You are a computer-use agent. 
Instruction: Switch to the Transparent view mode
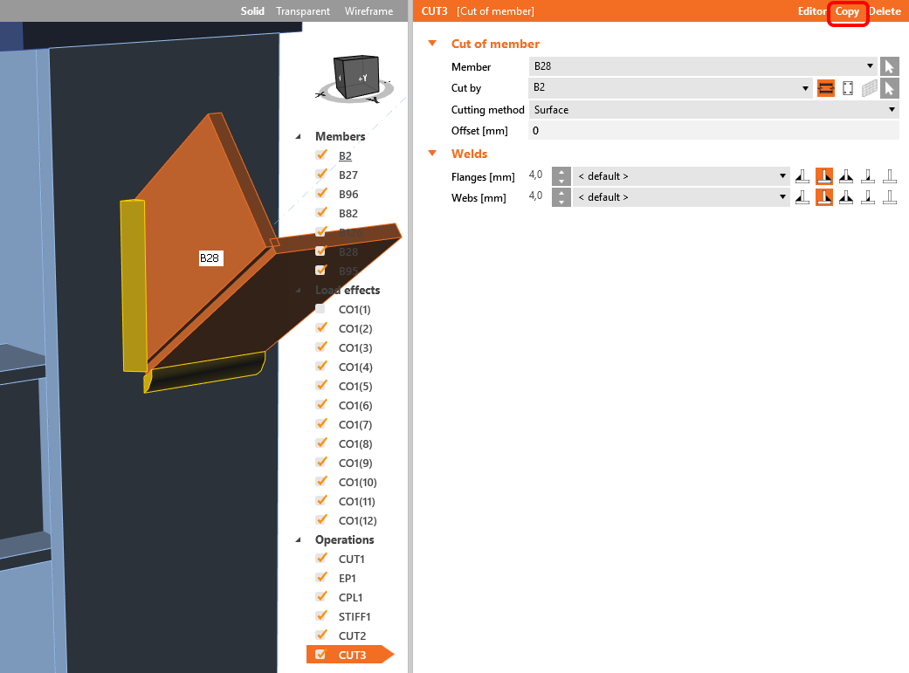303,11
